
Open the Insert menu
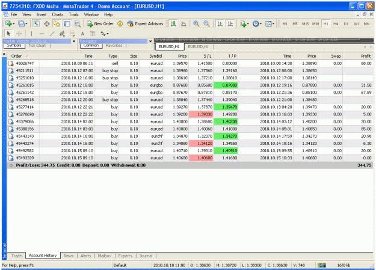(42, 14)
